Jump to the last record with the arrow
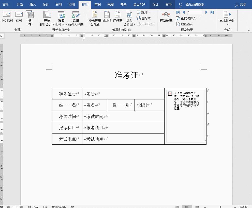252x208 pixels. [x=212, y=12]
